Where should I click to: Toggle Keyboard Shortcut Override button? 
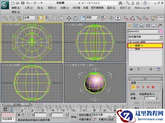point(118,18)
